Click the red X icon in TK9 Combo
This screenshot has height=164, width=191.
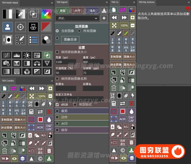point(49,111)
